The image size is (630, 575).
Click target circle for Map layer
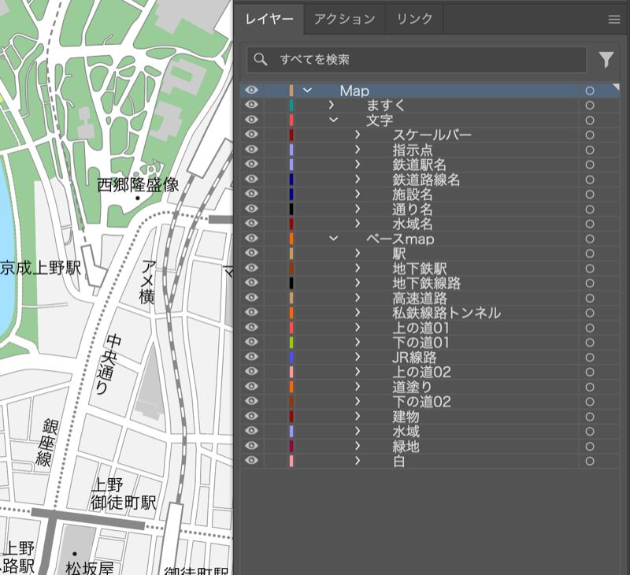pos(589,91)
